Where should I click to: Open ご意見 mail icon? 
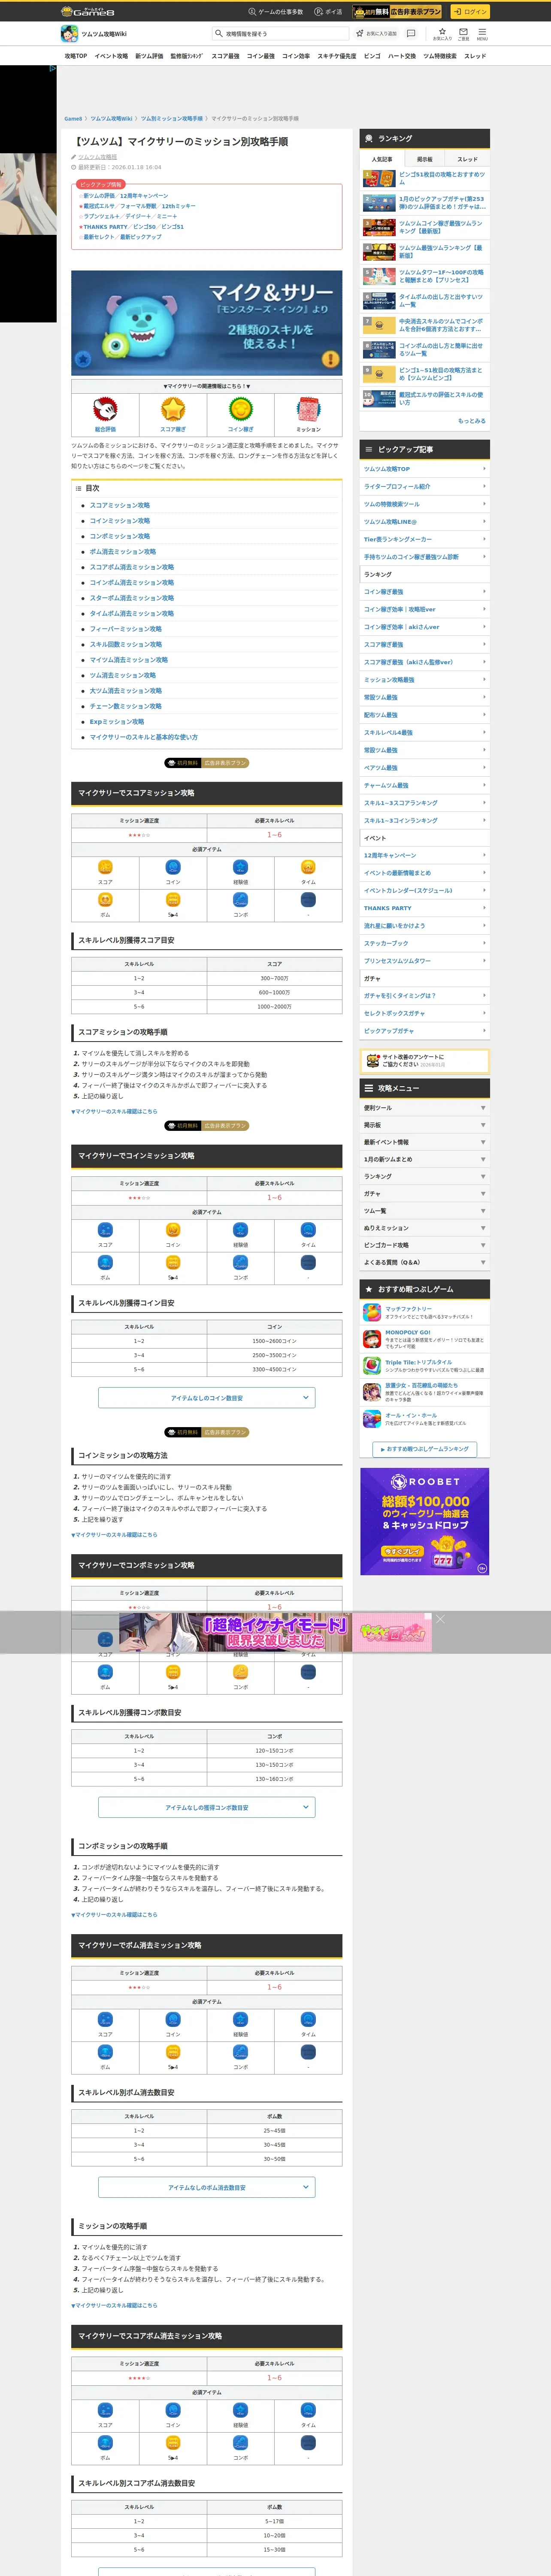tap(463, 34)
